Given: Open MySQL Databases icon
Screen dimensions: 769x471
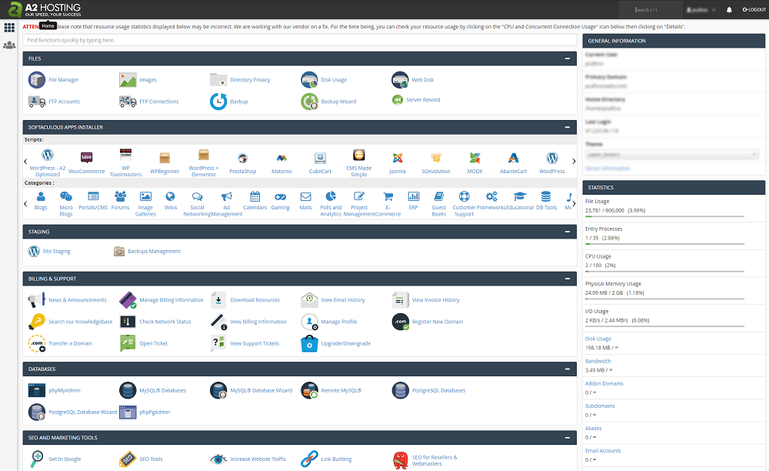Looking at the screenshot, I should [128, 390].
